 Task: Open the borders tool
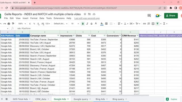point(106,24)
